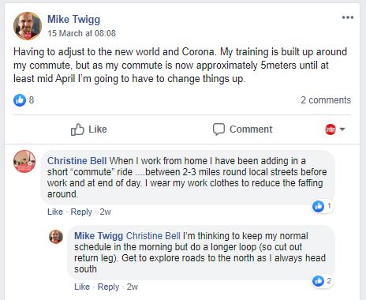Like Christine Bell's comment

click(x=55, y=212)
